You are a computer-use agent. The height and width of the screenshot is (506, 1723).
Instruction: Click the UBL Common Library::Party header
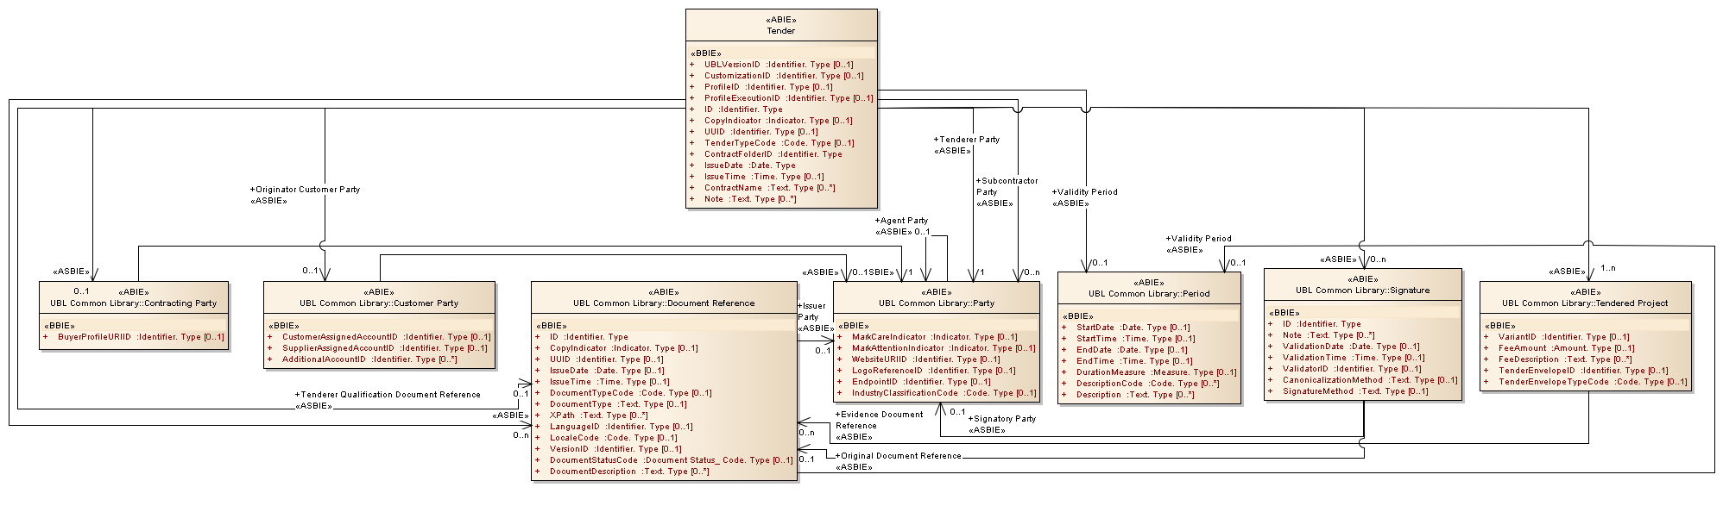point(937,303)
